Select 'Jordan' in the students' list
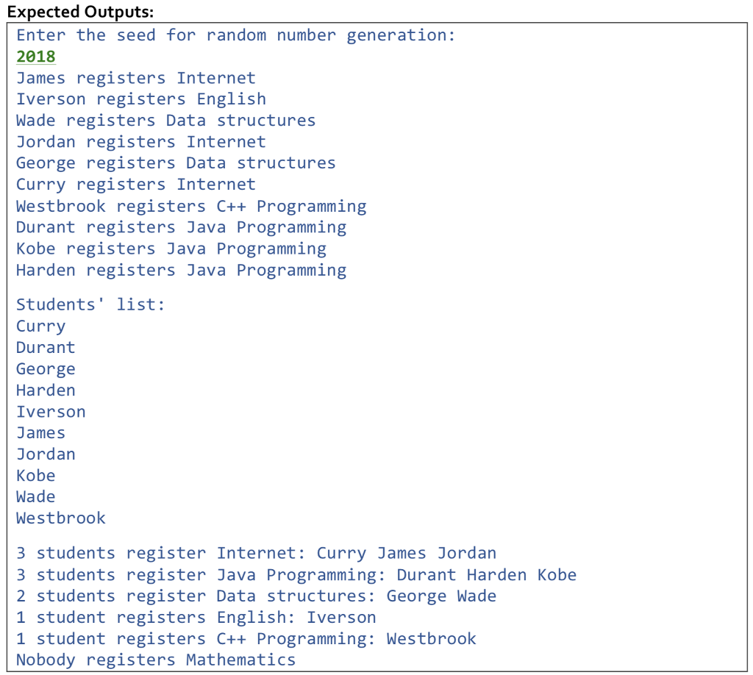The height and width of the screenshot is (675, 753). pyautogui.click(x=46, y=454)
